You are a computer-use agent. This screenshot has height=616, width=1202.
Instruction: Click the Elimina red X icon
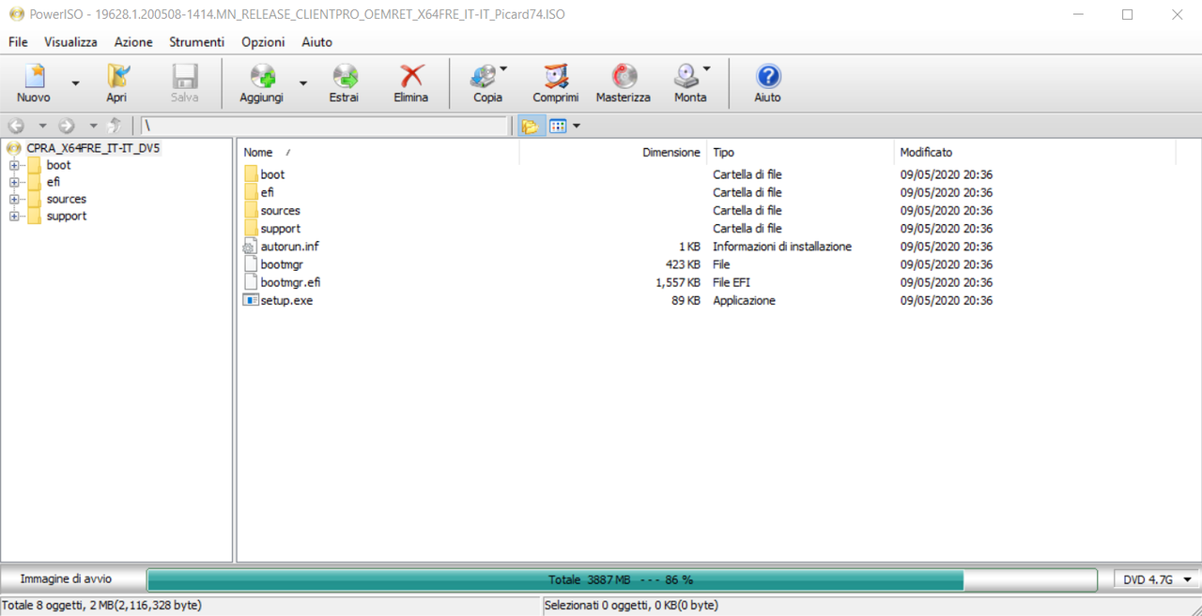pos(411,77)
